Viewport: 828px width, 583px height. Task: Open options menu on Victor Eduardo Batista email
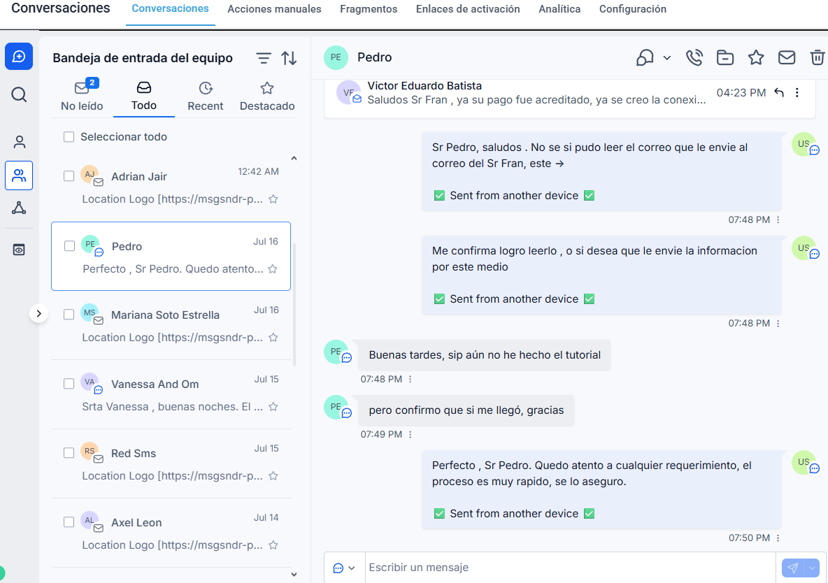pyautogui.click(x=797, y=92)
